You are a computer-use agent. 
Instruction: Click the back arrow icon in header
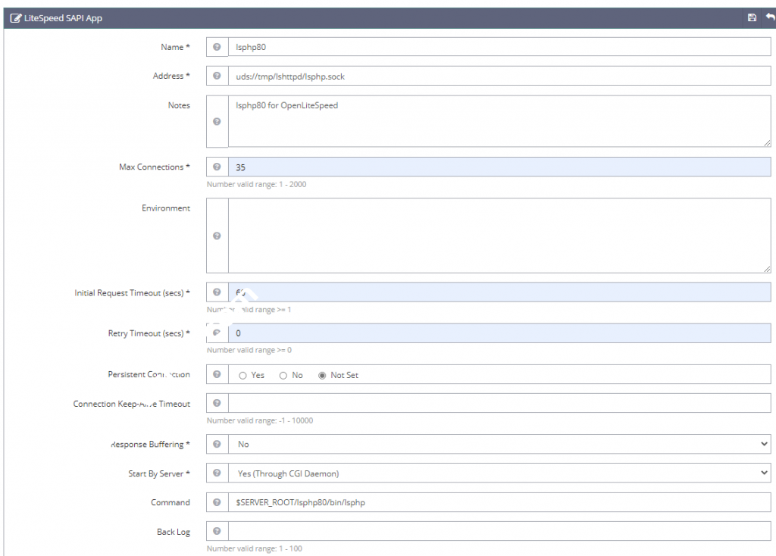[769, 17]
